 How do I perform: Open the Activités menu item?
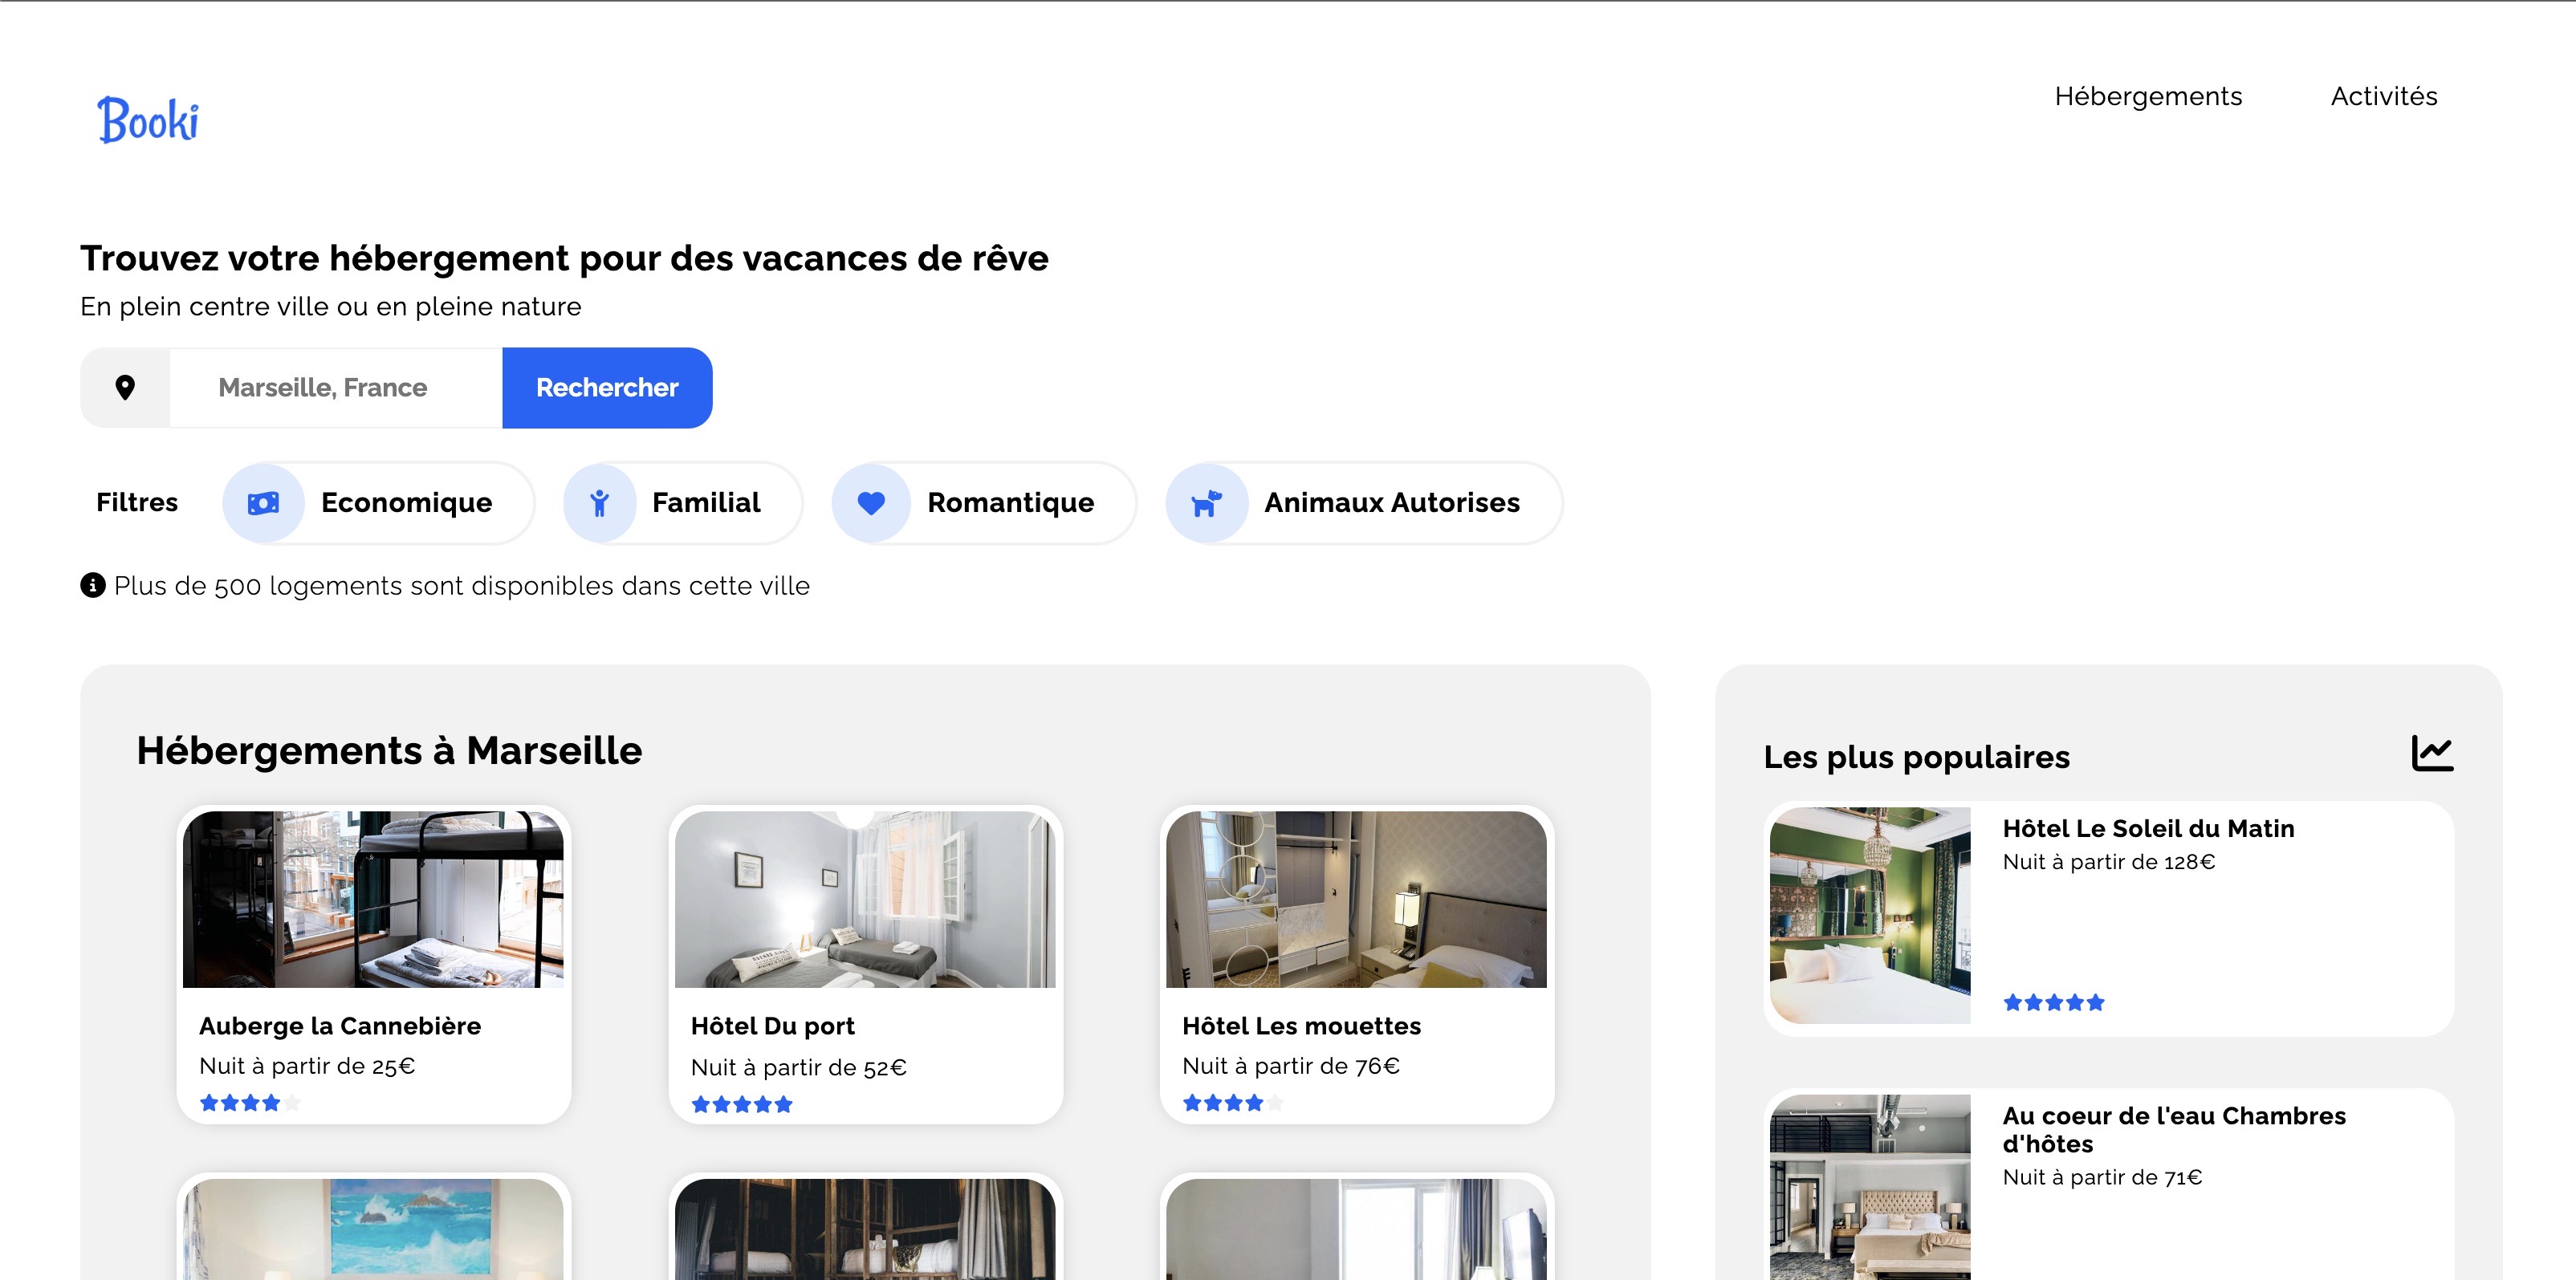coord(2384,96)
